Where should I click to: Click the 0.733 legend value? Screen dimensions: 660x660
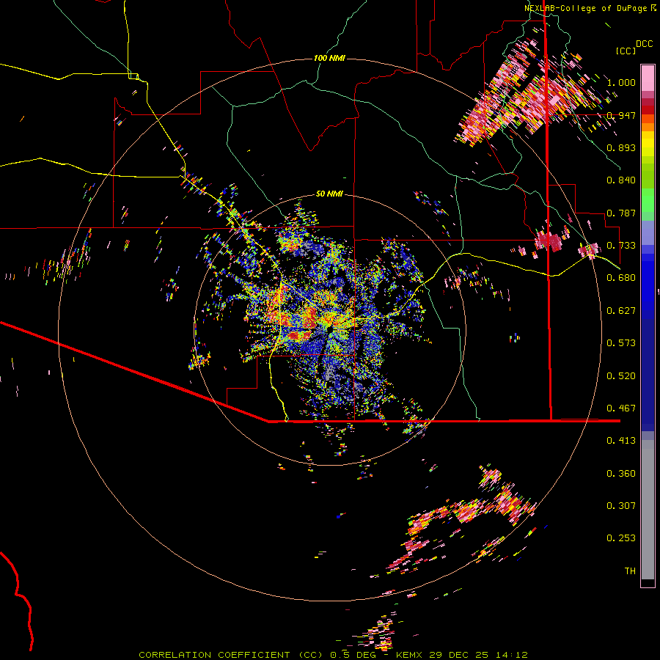[621, 246]
